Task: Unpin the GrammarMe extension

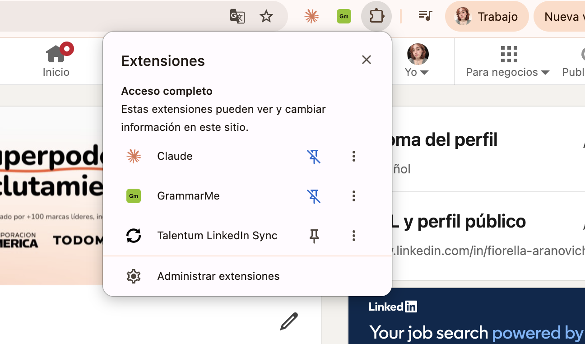Action: click(314, 196)
